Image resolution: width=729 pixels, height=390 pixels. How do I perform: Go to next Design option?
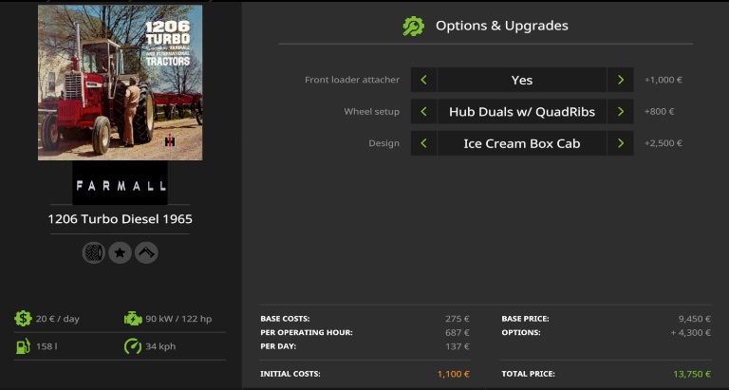(x=620, y=143)
